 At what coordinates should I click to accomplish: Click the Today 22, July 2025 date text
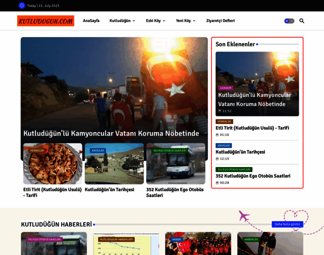(43, 6)
